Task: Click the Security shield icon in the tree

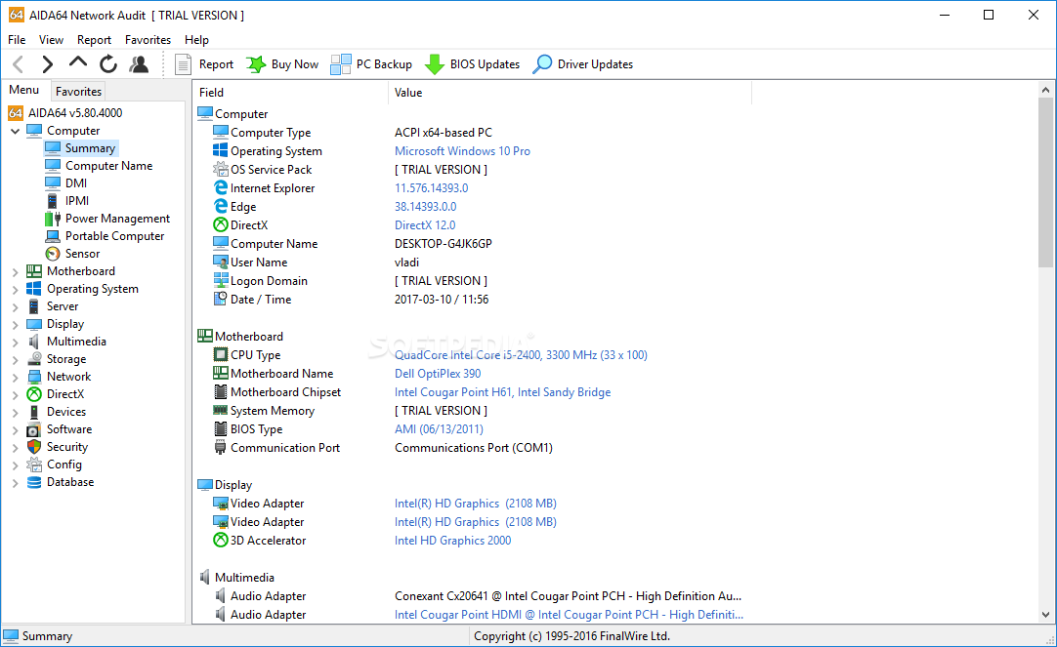Action: (x=34, y=446)
